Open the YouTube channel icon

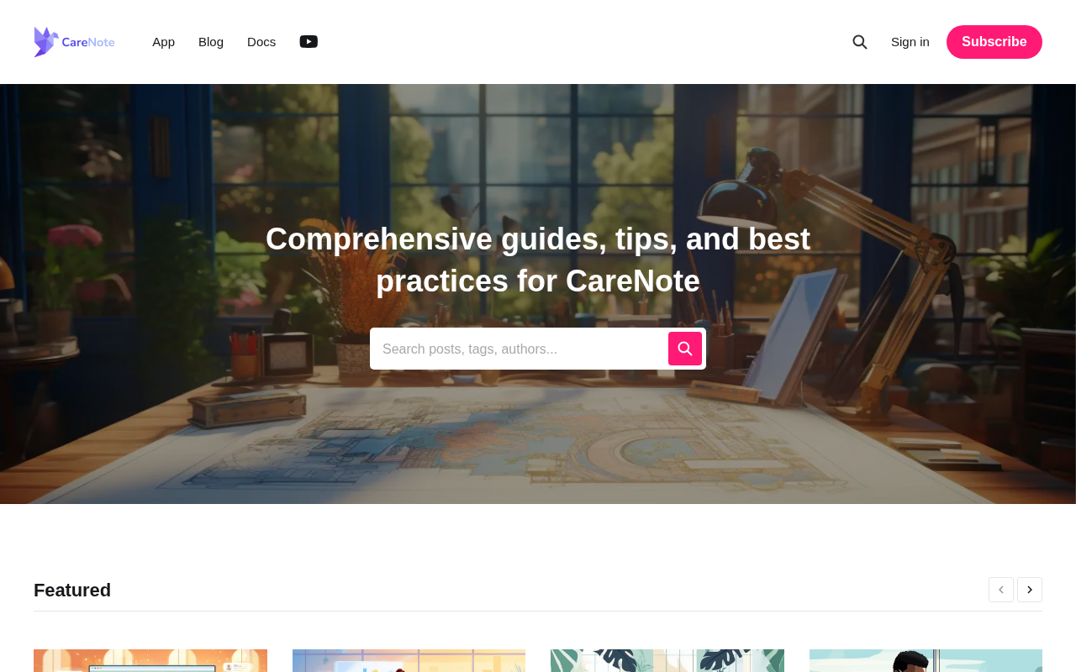[x=309, y=42]
